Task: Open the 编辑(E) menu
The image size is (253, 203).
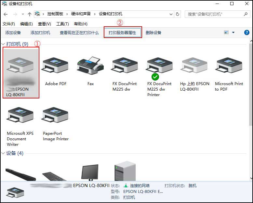Action: (x=26, y=24)
